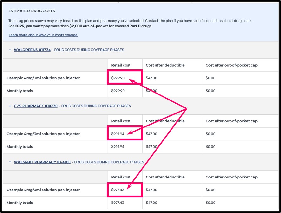Image resolution: width=281 pixels, height=213 pixels.
Task: Click CVS Monthly totals cap $0.00
Action: coord(211,147)
